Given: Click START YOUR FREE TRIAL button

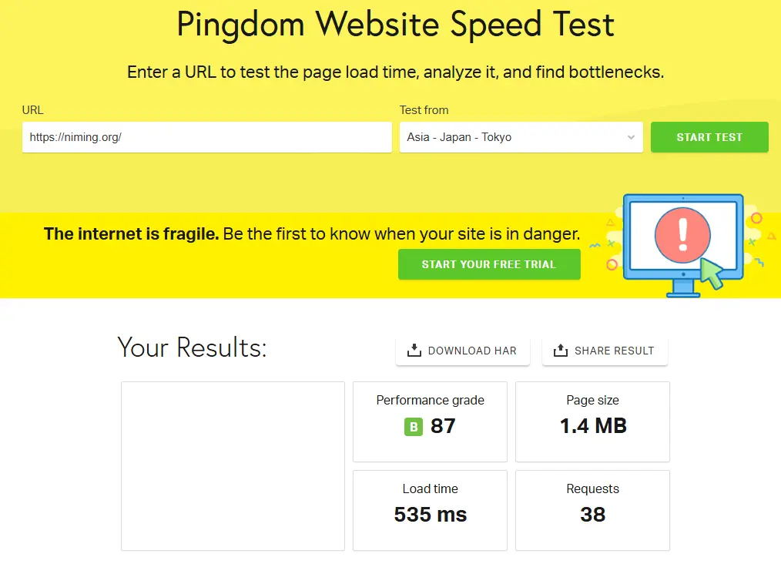Looking at the screenshot, I should click(x=489, y=264).
